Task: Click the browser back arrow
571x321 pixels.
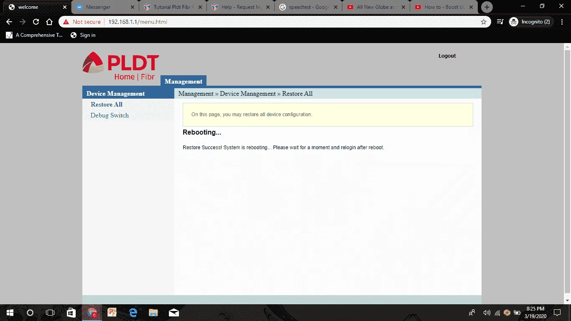Action: tap(9, 22)
